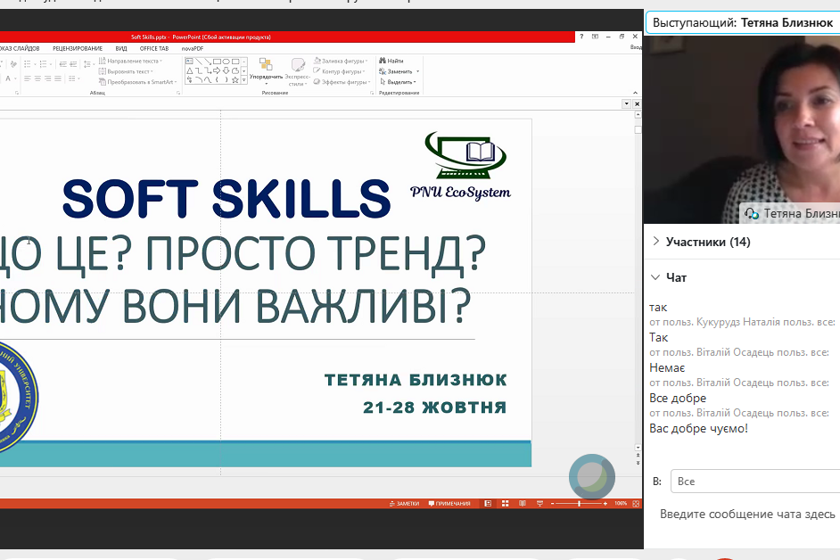840x560 pixels.
Task: Click the chat message input field
Action: [x=747, y=515]
